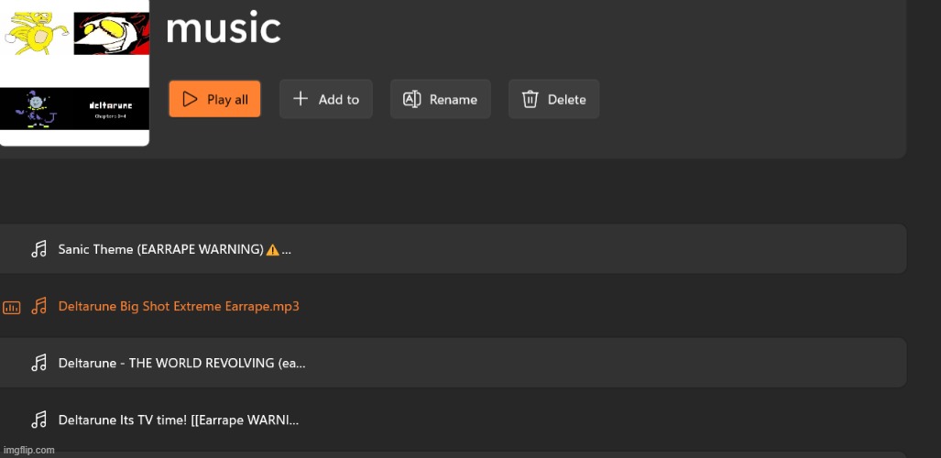
Task: Click the yellow Sanic cover thumbnail
Action: 37,32
